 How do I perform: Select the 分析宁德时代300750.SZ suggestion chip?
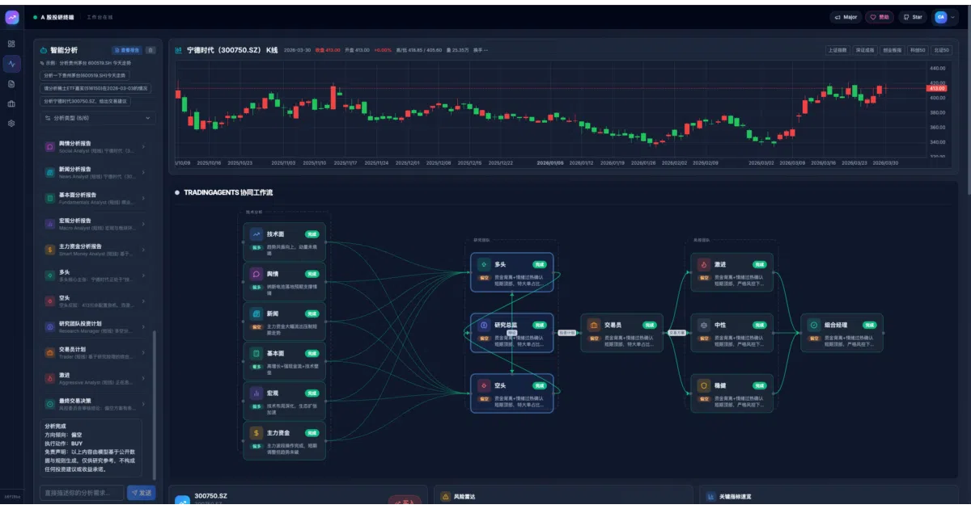(x=85, y=101)
